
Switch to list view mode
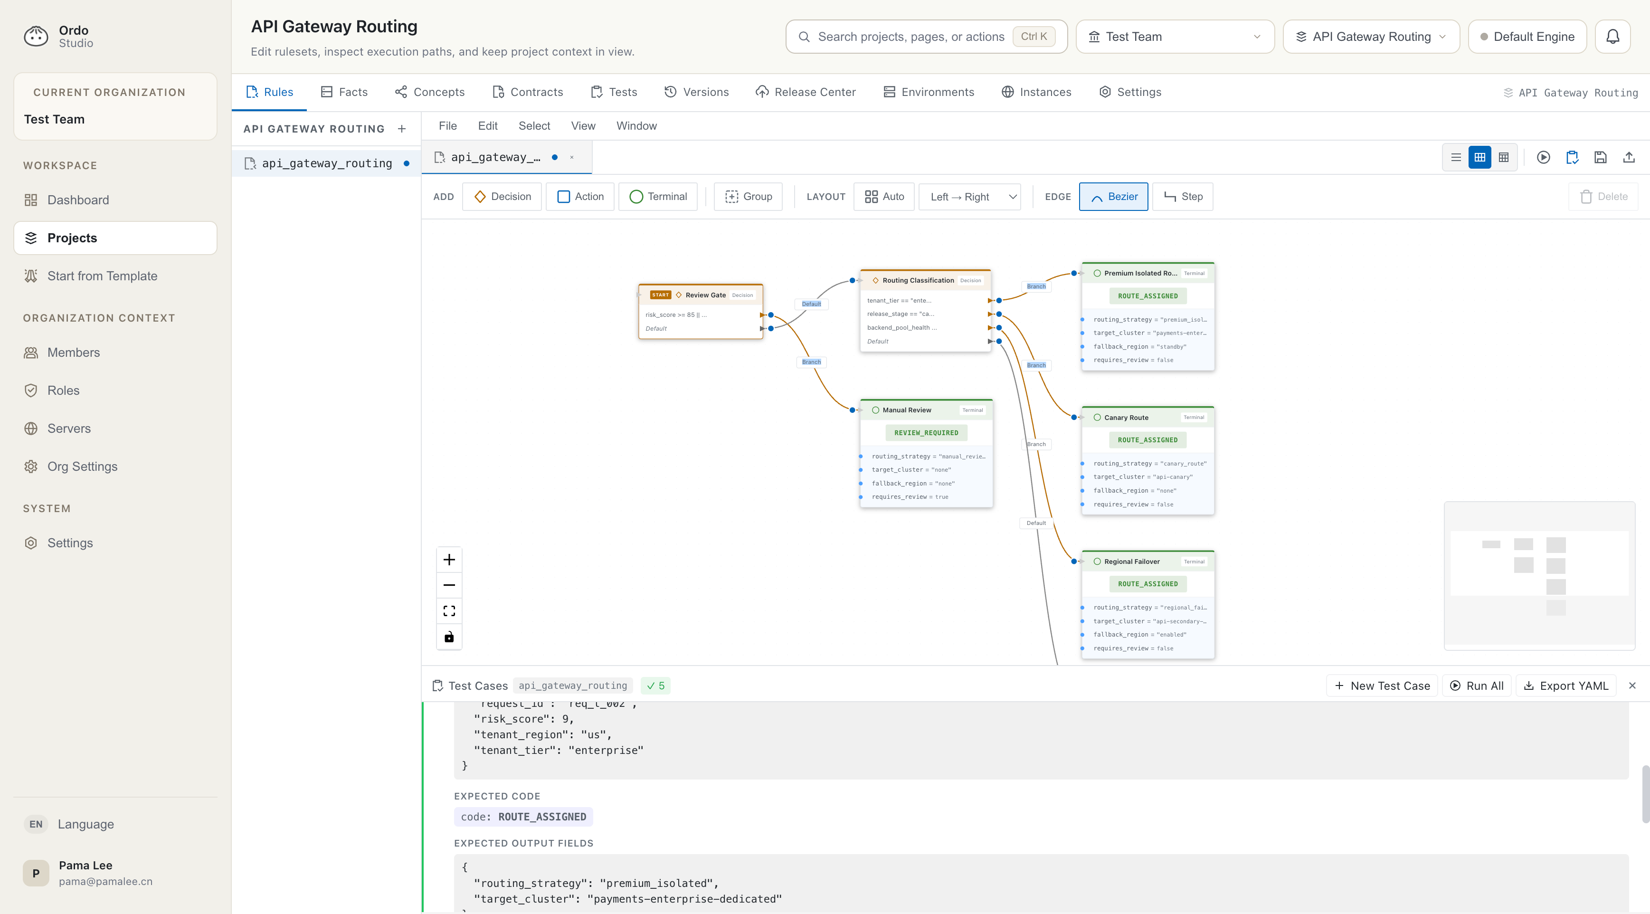point(1455,157)
